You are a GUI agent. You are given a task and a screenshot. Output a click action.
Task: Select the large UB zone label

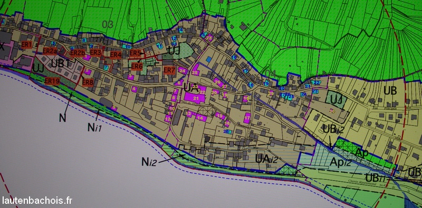point(390,91)
